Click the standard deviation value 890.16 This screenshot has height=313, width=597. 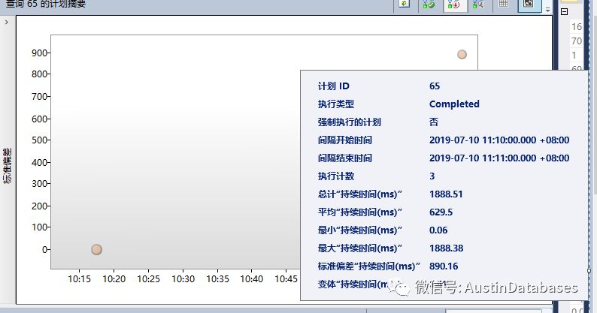click(444, 266)
